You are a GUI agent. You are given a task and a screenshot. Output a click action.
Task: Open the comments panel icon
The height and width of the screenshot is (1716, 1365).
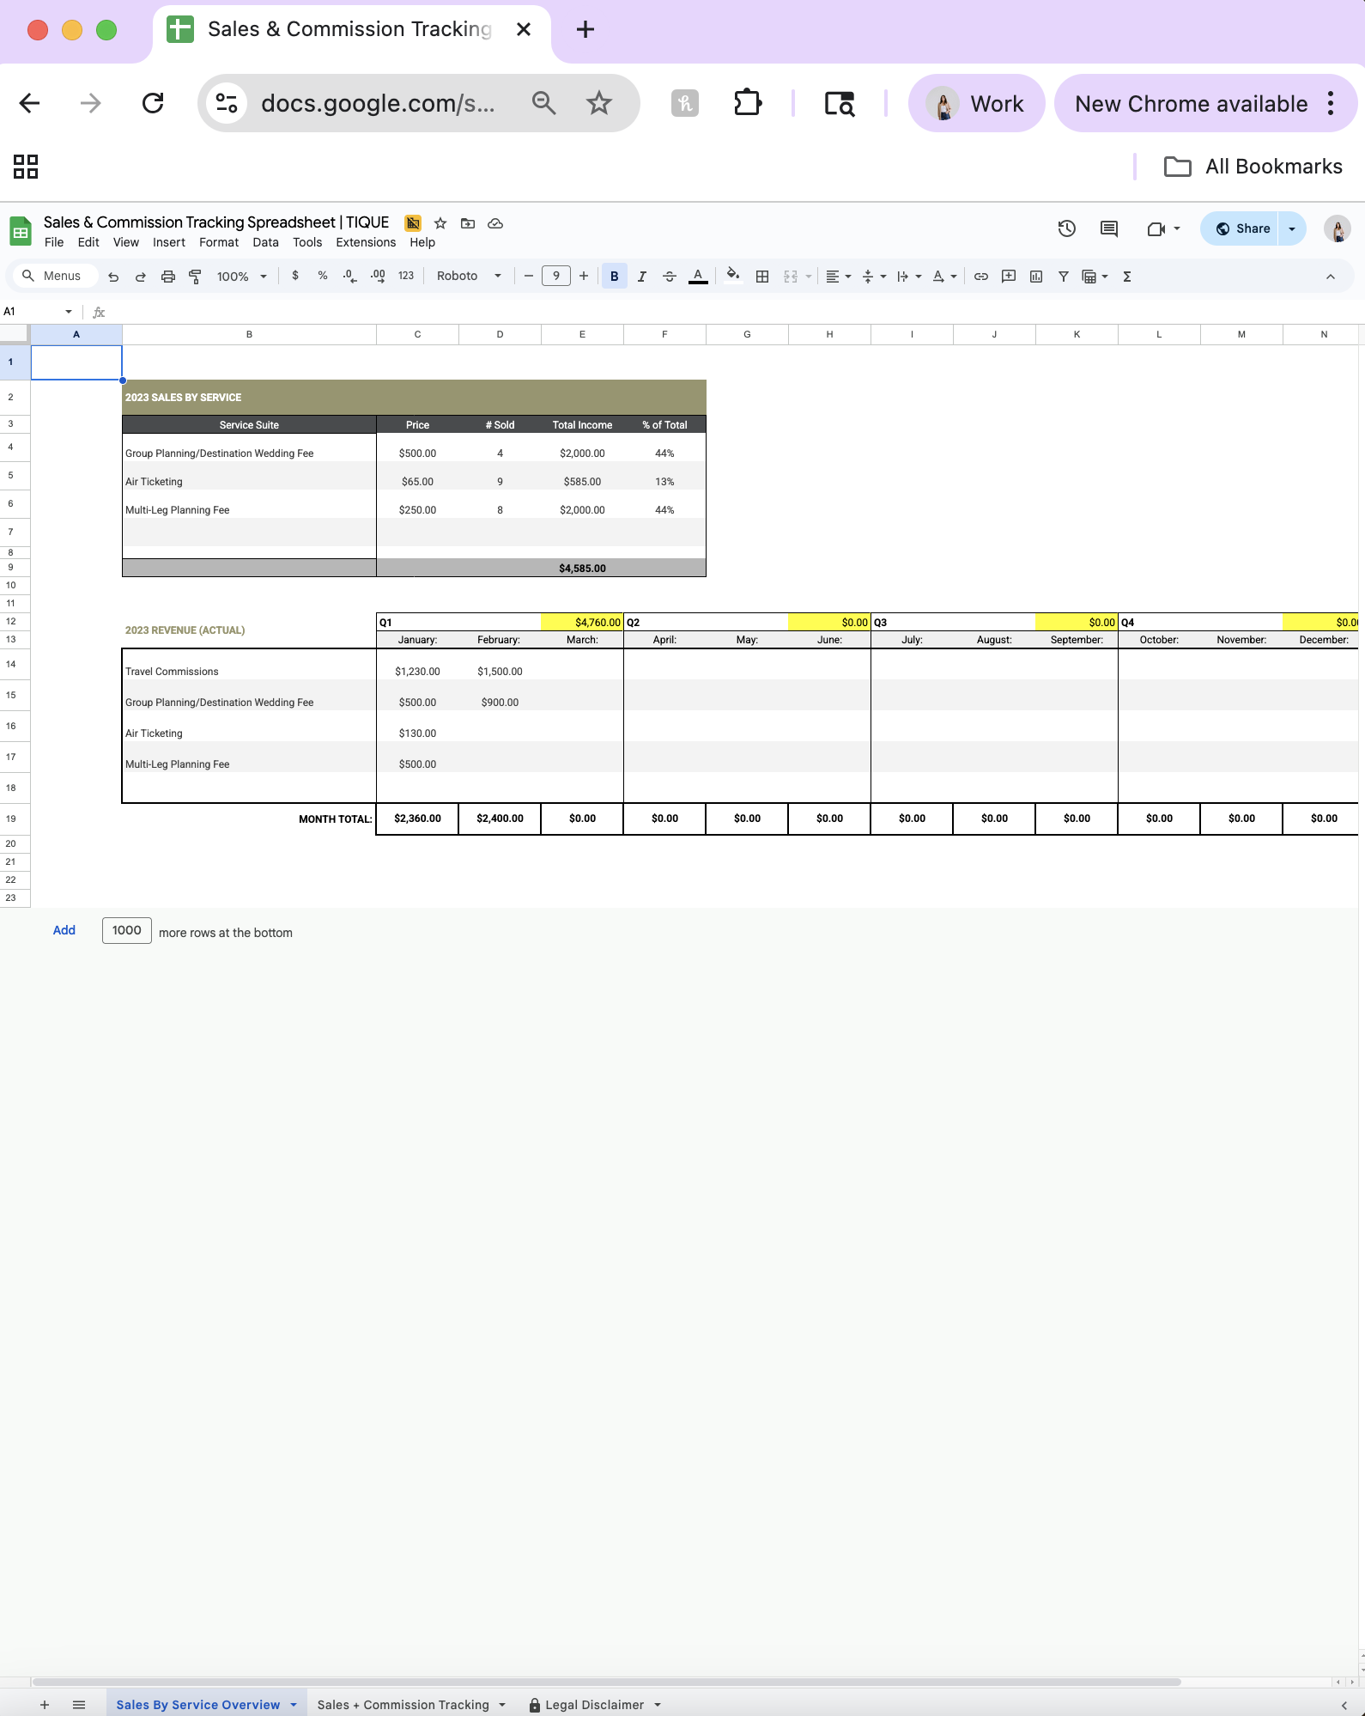[1108, 228]
